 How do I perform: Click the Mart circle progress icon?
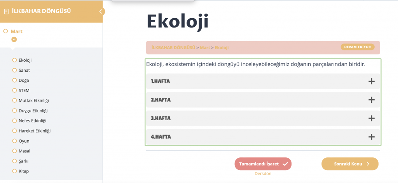(x=6, y=31)
